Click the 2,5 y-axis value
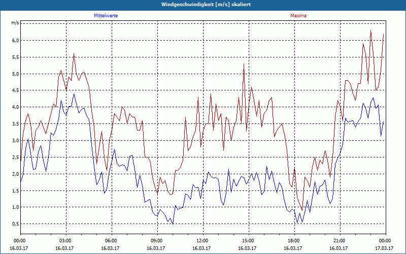The height and width of the screenshot is (254, 406). coord(15,157)
